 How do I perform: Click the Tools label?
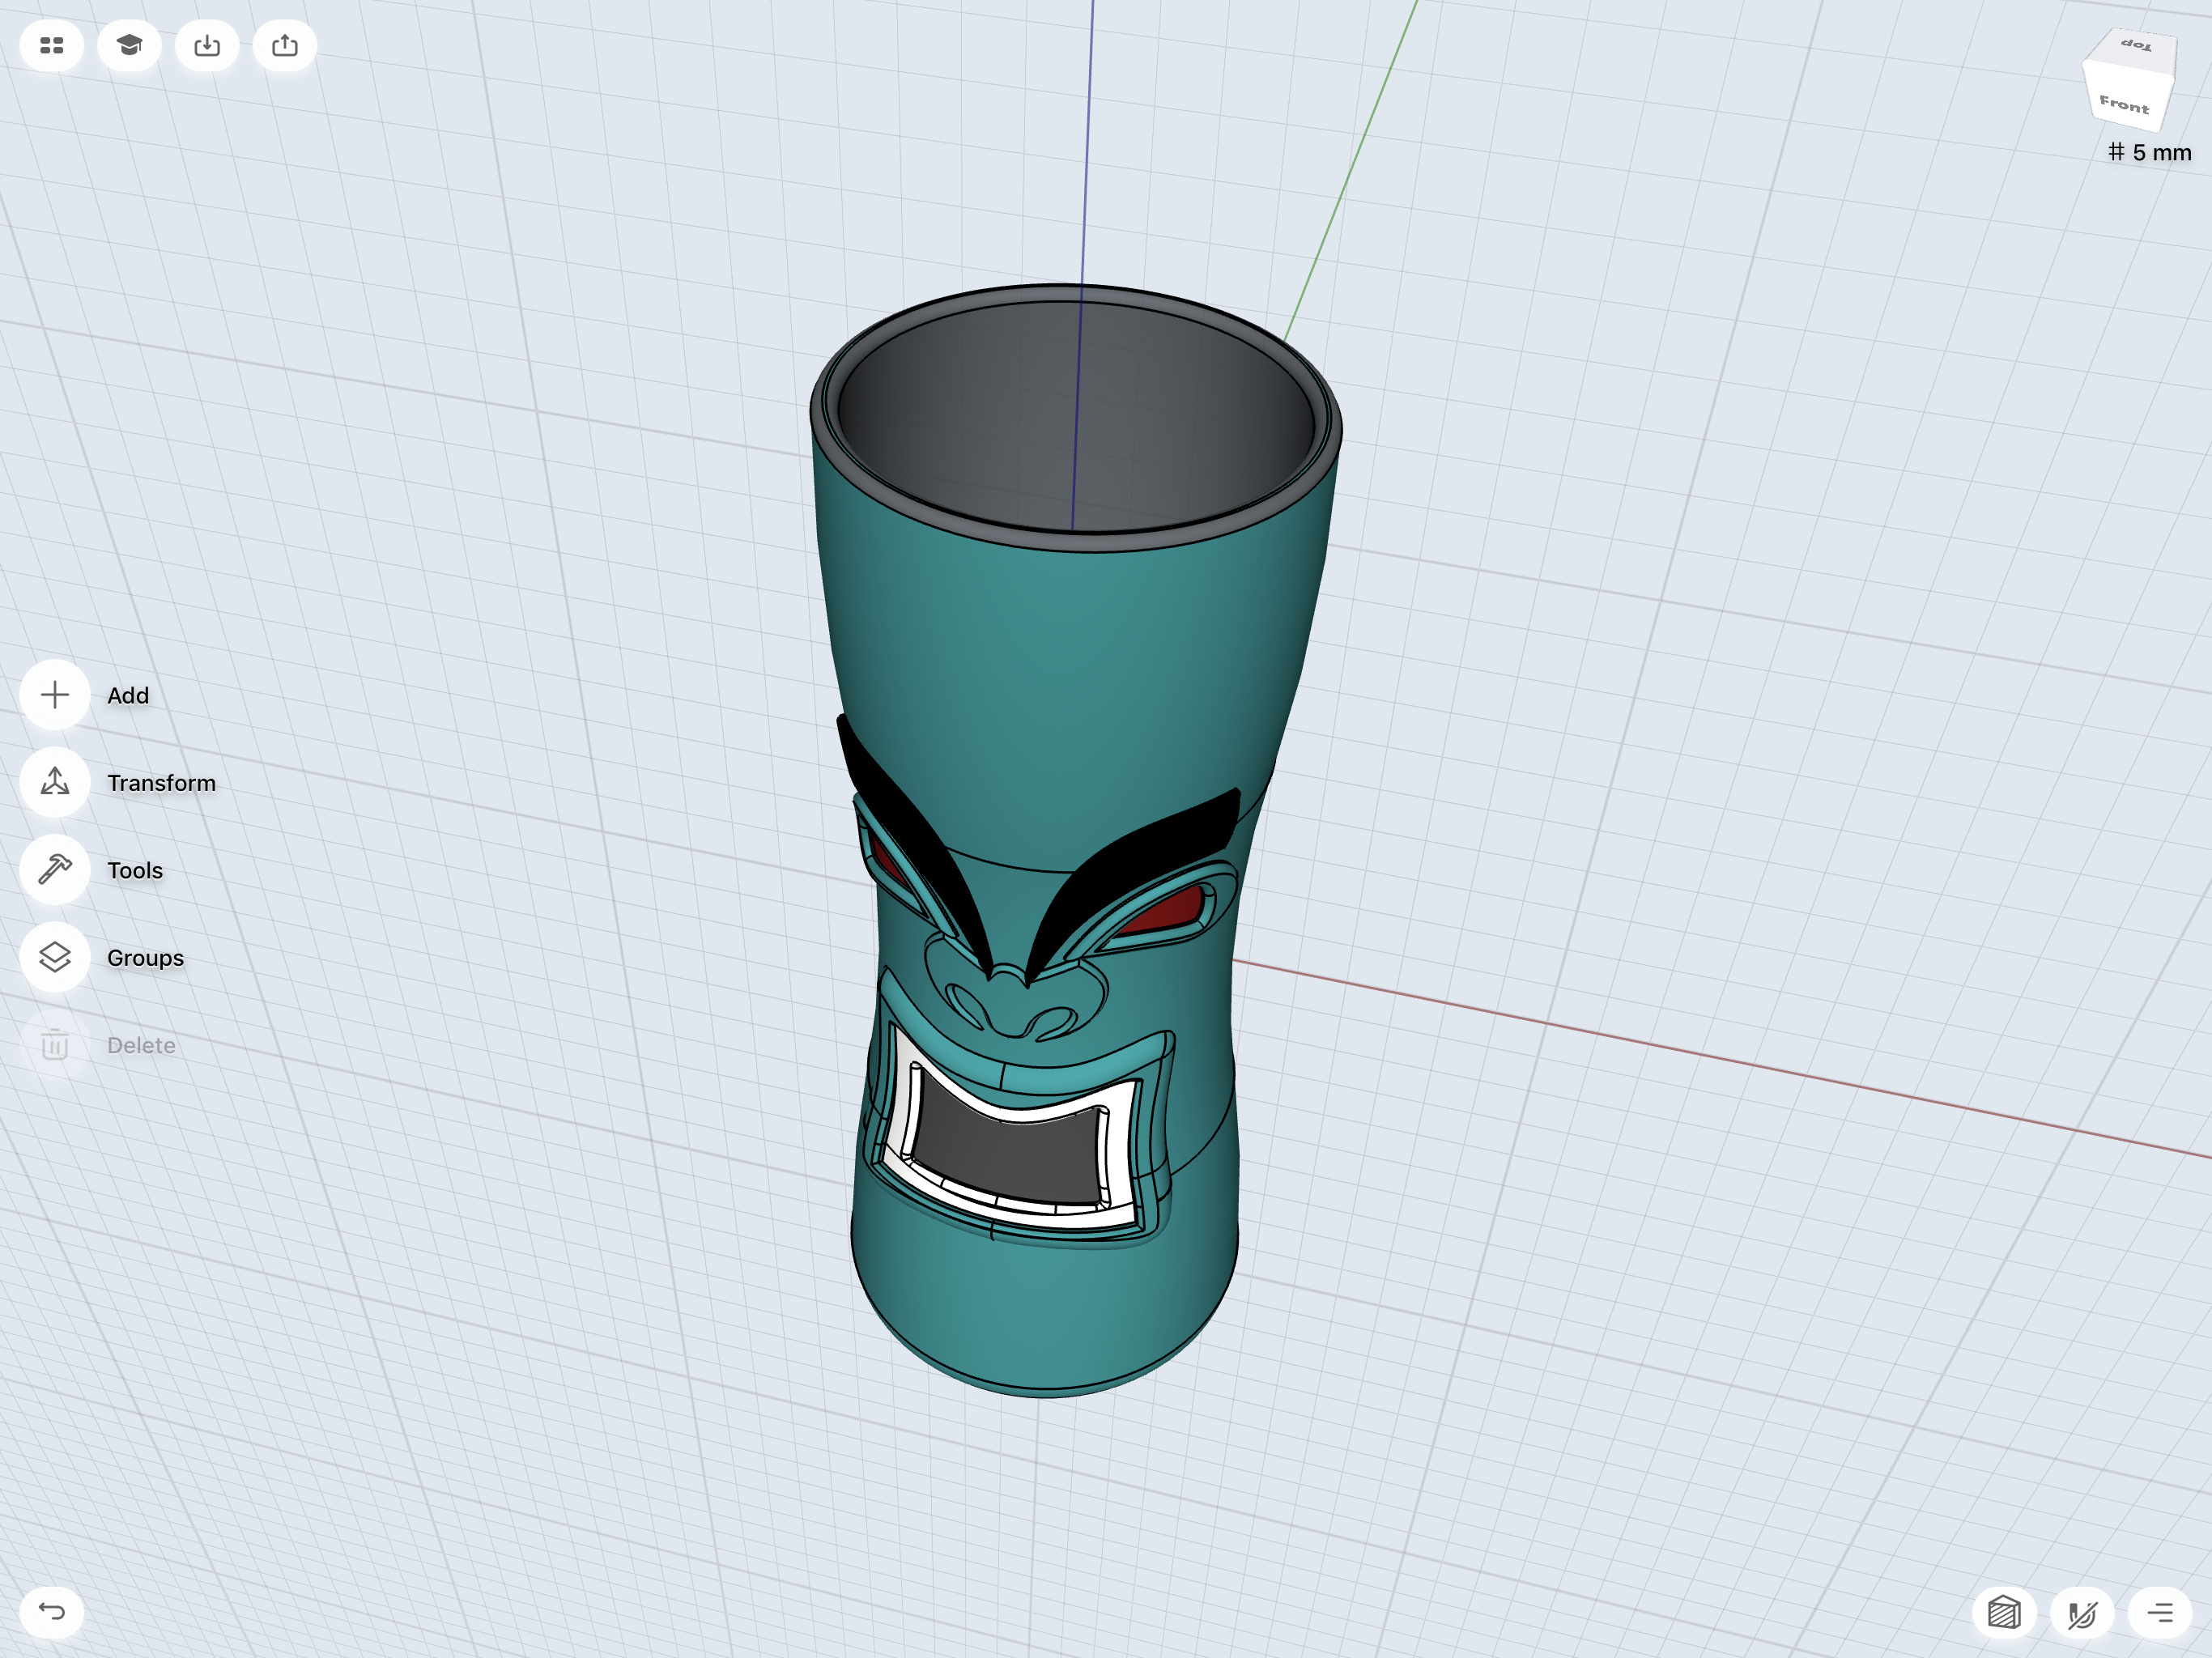pyautogui.click(x=135, y=870)
